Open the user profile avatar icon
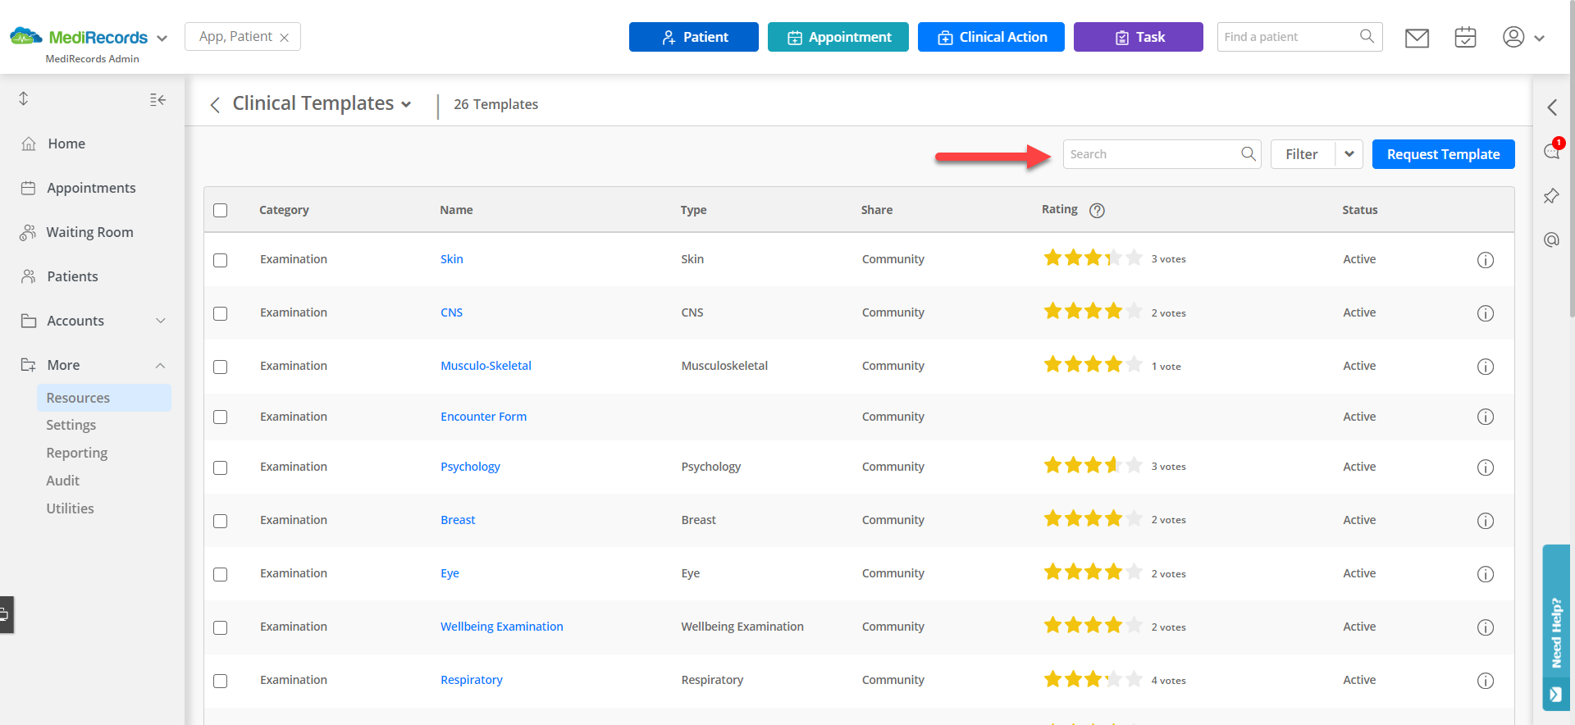The width and height of the screenshot is (1575, 725). 1513,37
